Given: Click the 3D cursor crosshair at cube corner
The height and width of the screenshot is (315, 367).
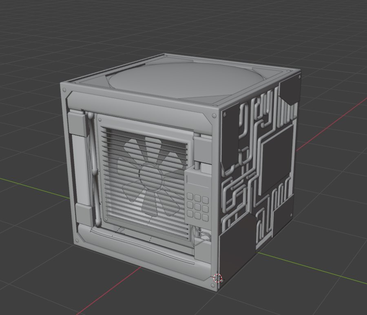Looking at the screenshot, I should coord(218,278).
